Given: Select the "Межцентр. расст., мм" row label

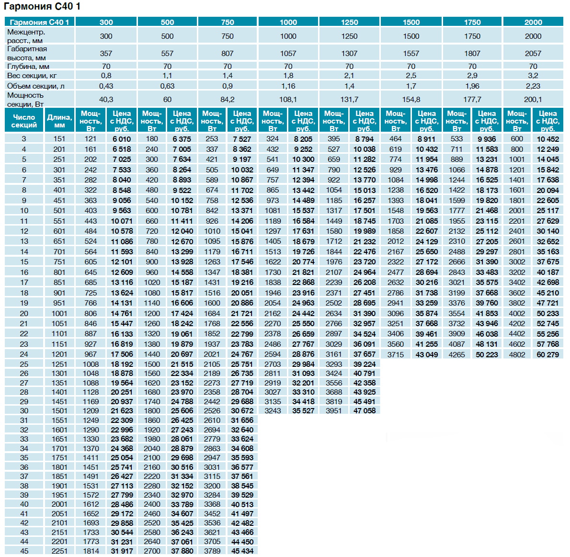Looking at the screenshot, I should point(26,36).
